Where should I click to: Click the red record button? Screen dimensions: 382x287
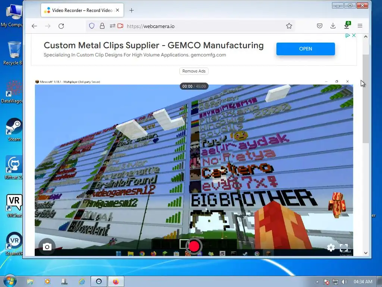pyautogui.click(x=194, y=246)
